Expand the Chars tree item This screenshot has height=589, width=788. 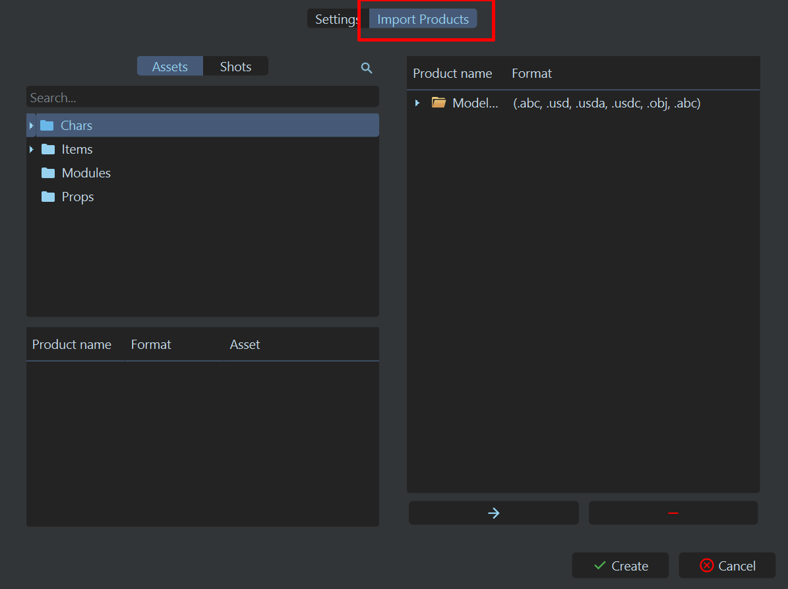(x=31, y=125)
